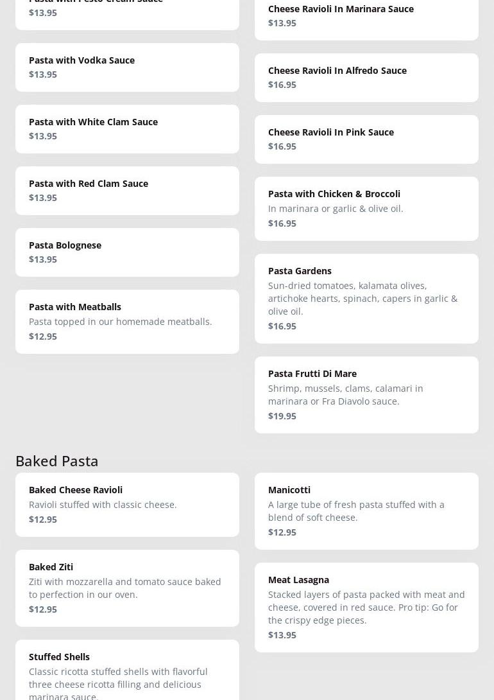Select Pasta with Chicken & Broccoli
This screenshot has height=700, width=494.
pos(366,208)
